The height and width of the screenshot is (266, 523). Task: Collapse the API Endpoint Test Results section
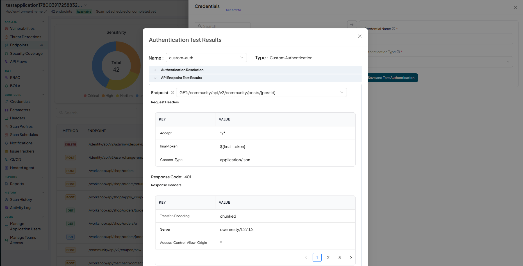[x=255, y=78]
